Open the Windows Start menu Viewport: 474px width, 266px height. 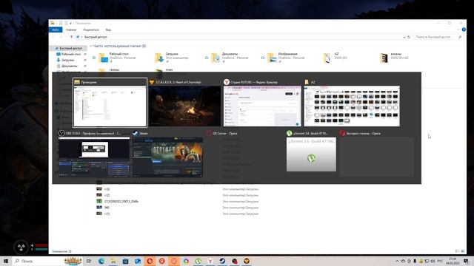coord(6,261)
